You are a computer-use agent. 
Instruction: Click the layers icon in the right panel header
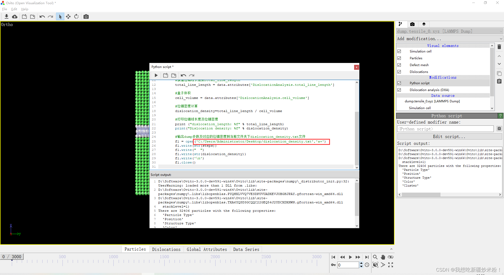coord(423,24)
